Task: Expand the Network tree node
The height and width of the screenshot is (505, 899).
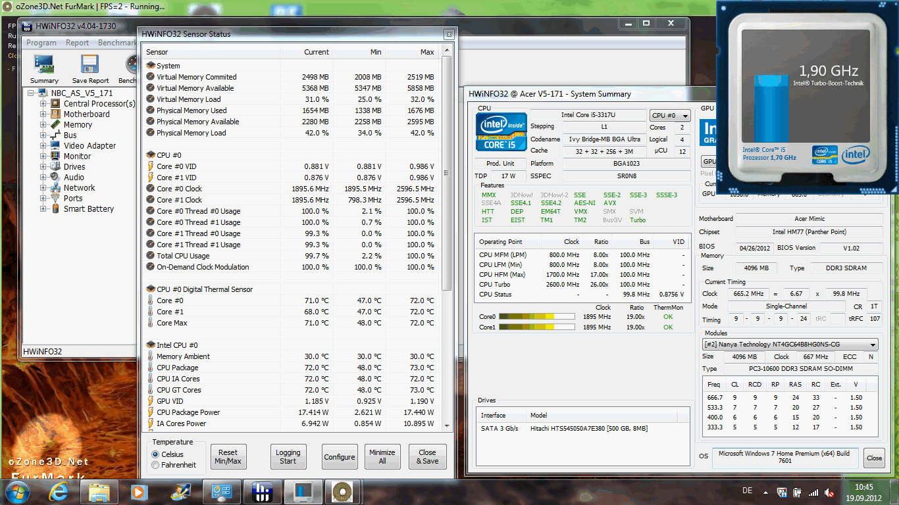Action: tap(43, 188)
